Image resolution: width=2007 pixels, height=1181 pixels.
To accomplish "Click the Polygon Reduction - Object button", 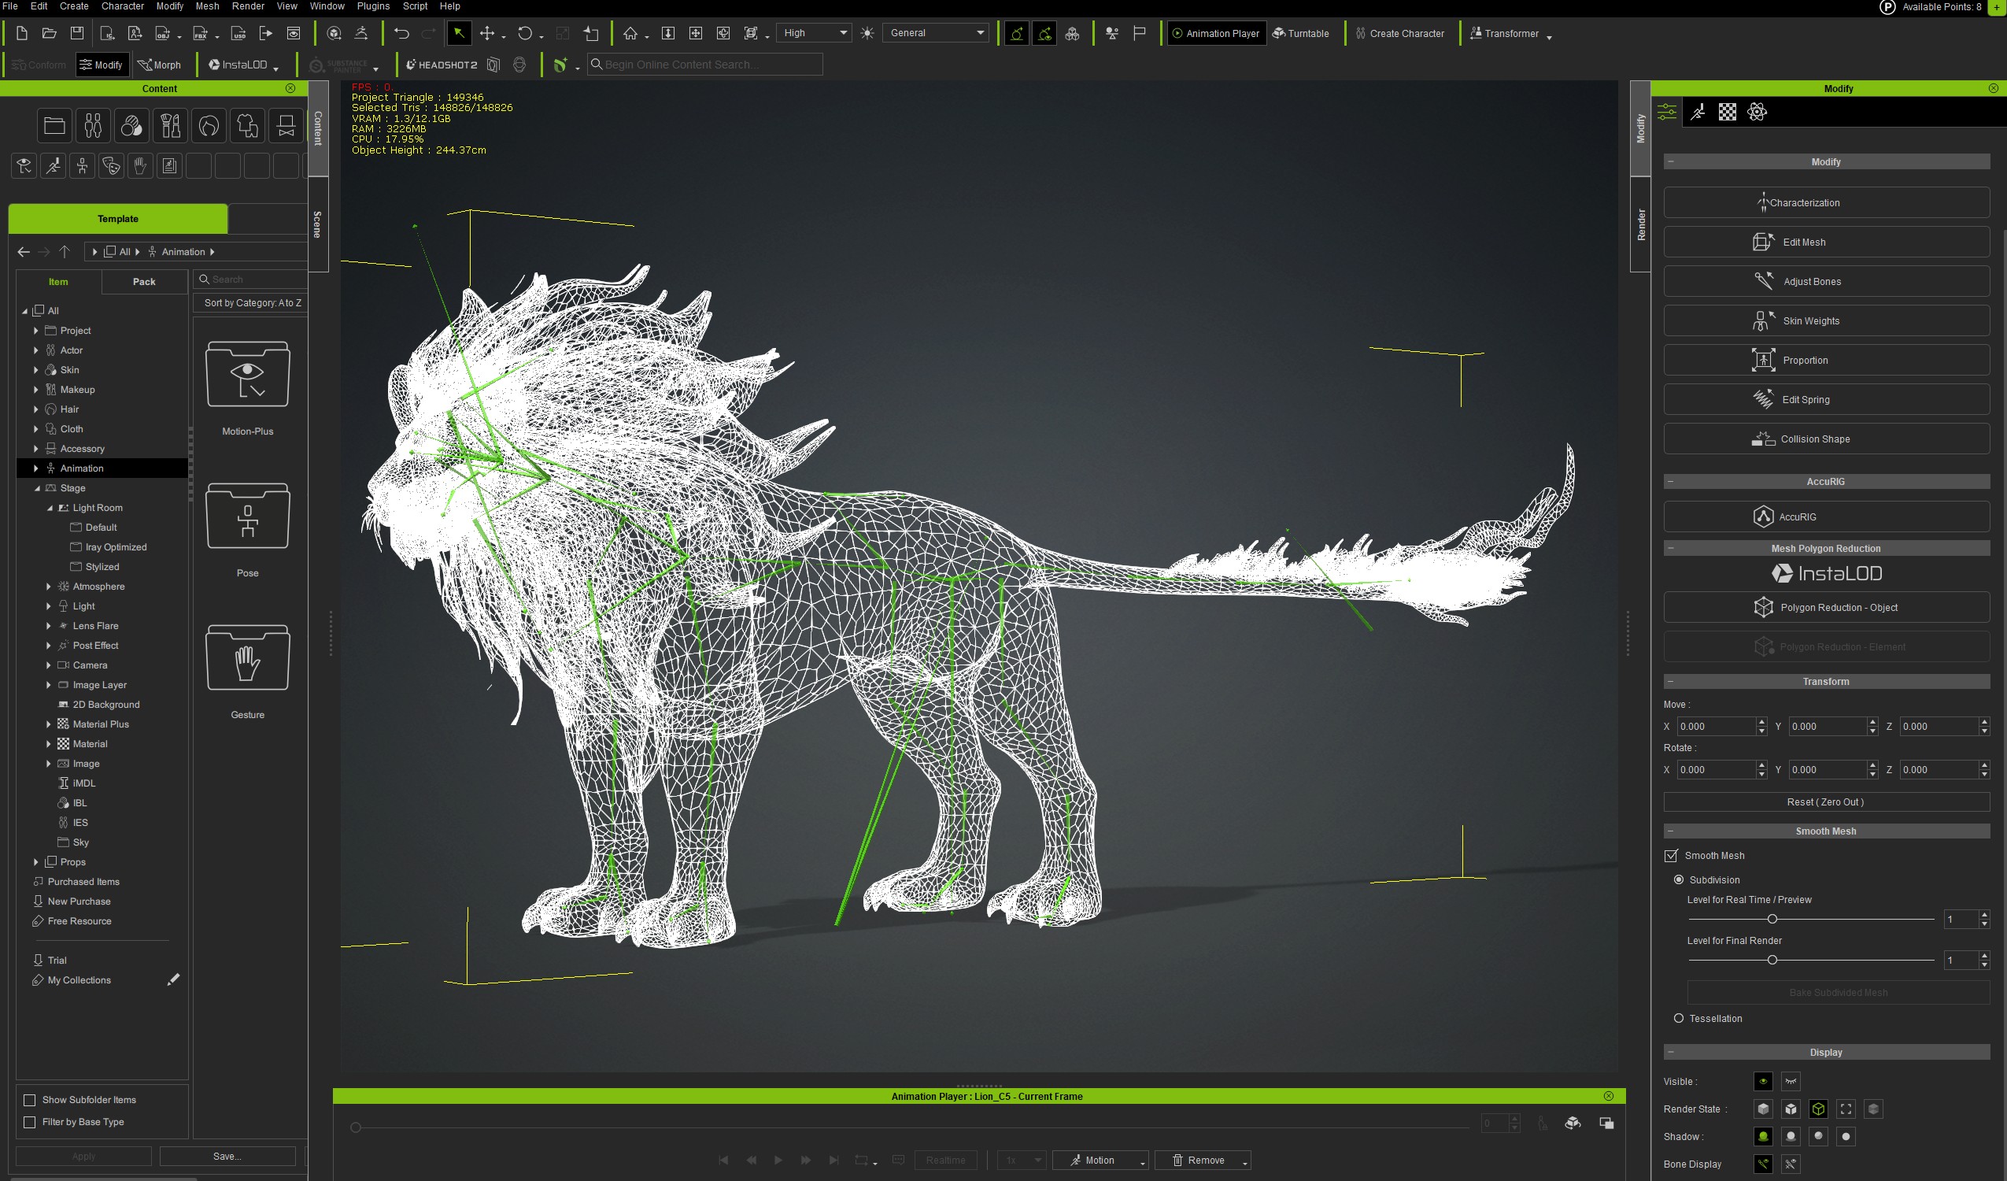I will click(1825, 607).
